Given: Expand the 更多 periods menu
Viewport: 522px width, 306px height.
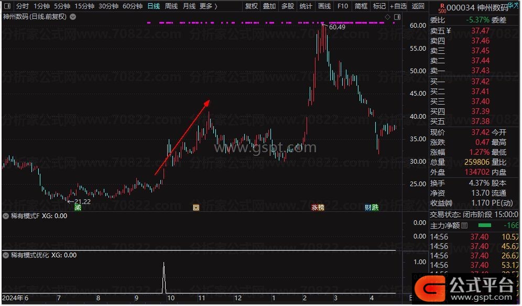Looking at the screenshot, I should tap(209, 6).
